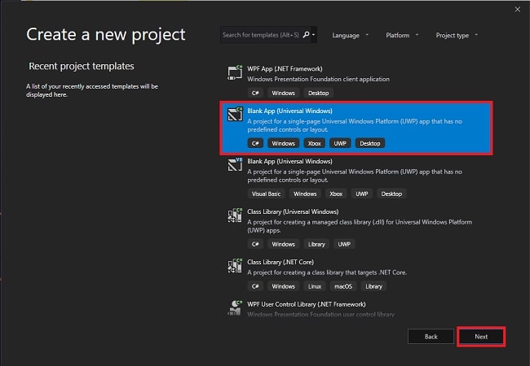This screenshot has height=366, width=530.
Task: Click the Class Library (Universal Windows) icon
Action: [x=235, y=216]
